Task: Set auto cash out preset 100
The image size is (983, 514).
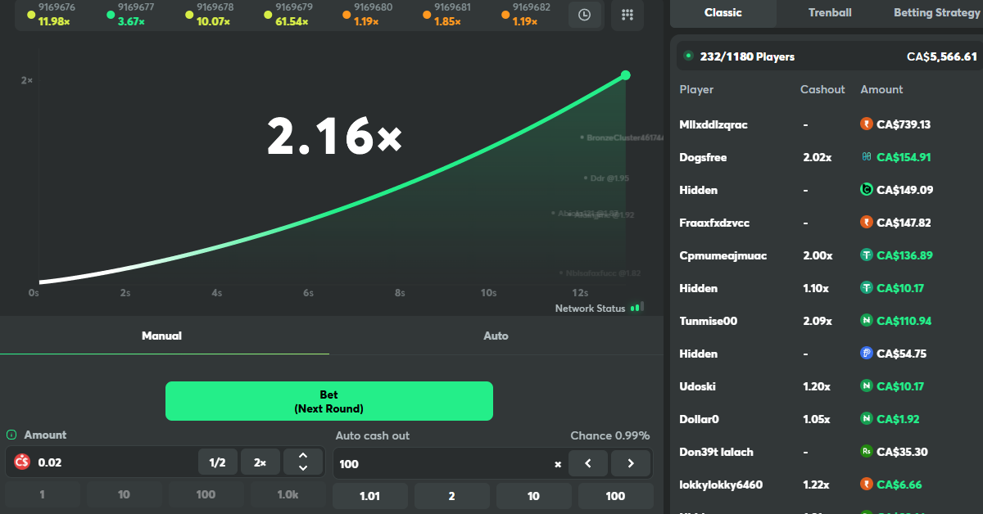Action: click(616, 496)
